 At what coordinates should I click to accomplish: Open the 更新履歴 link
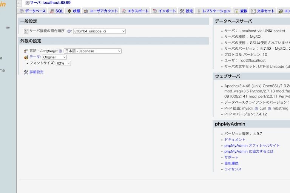pos(231,163)
